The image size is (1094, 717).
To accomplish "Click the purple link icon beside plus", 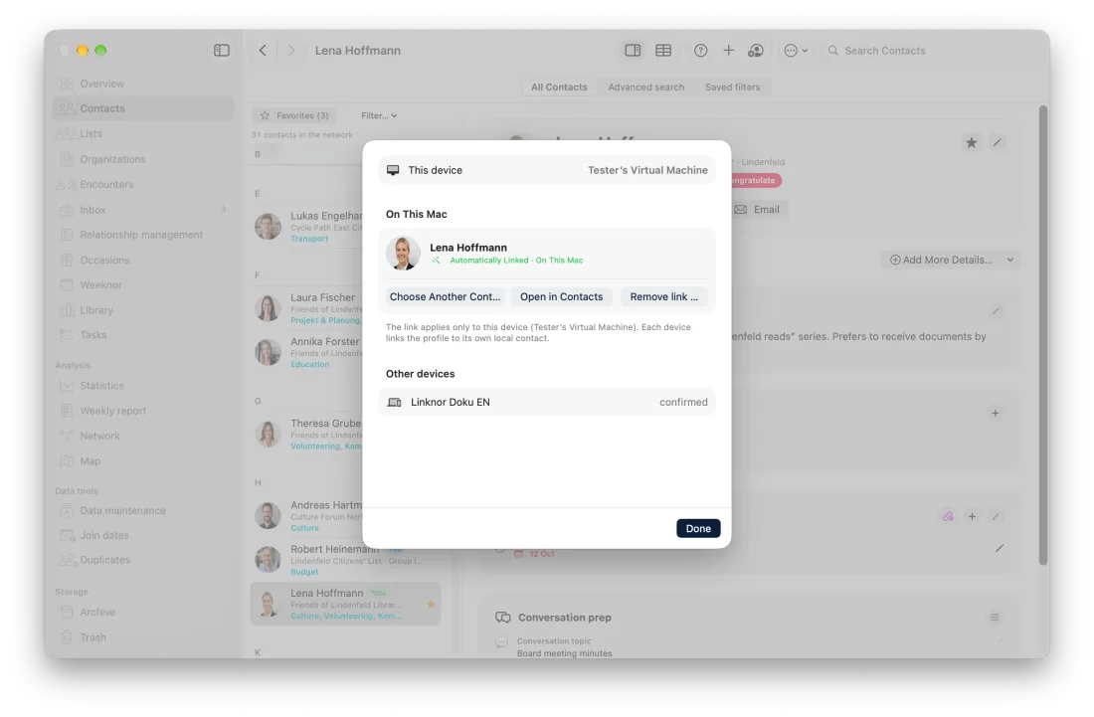I will click(948, 517).
